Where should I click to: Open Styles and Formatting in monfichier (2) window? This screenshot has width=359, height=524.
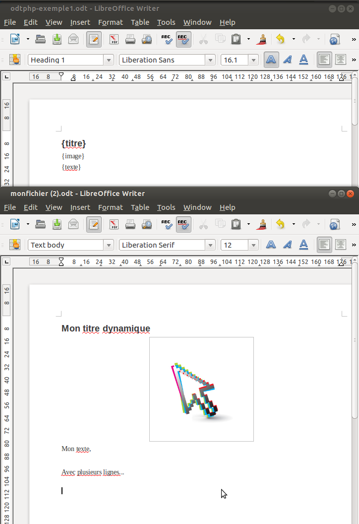[x=15, y=245]
